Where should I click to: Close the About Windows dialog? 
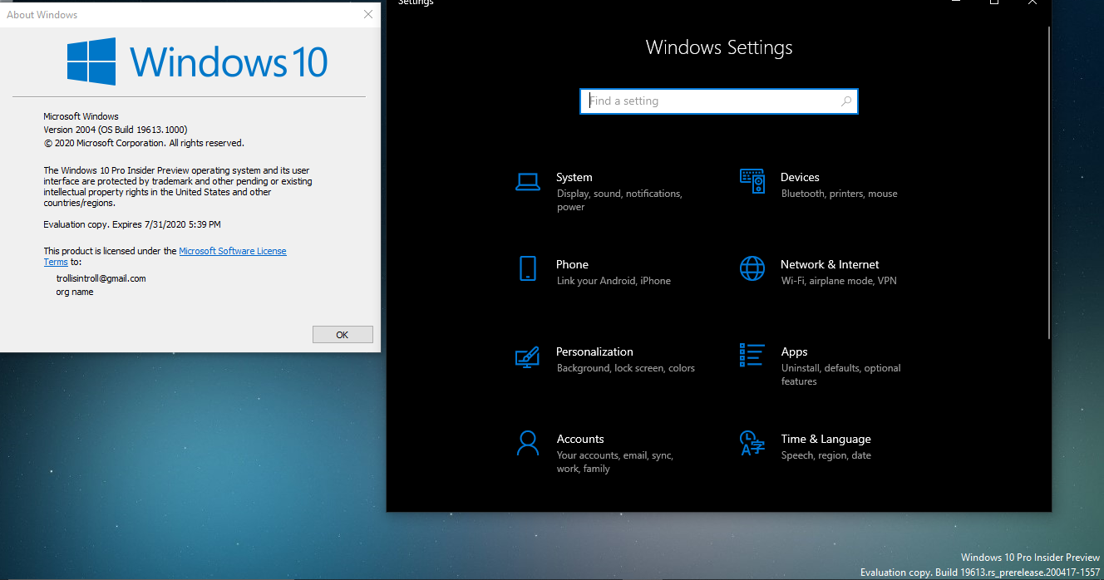point(368,15)
